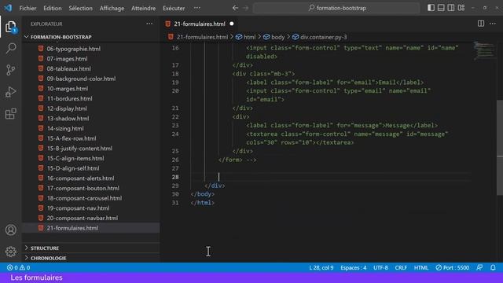Change language mode via HTML
This screenshot has width=503, height=283.
click(x=421, y=267)
